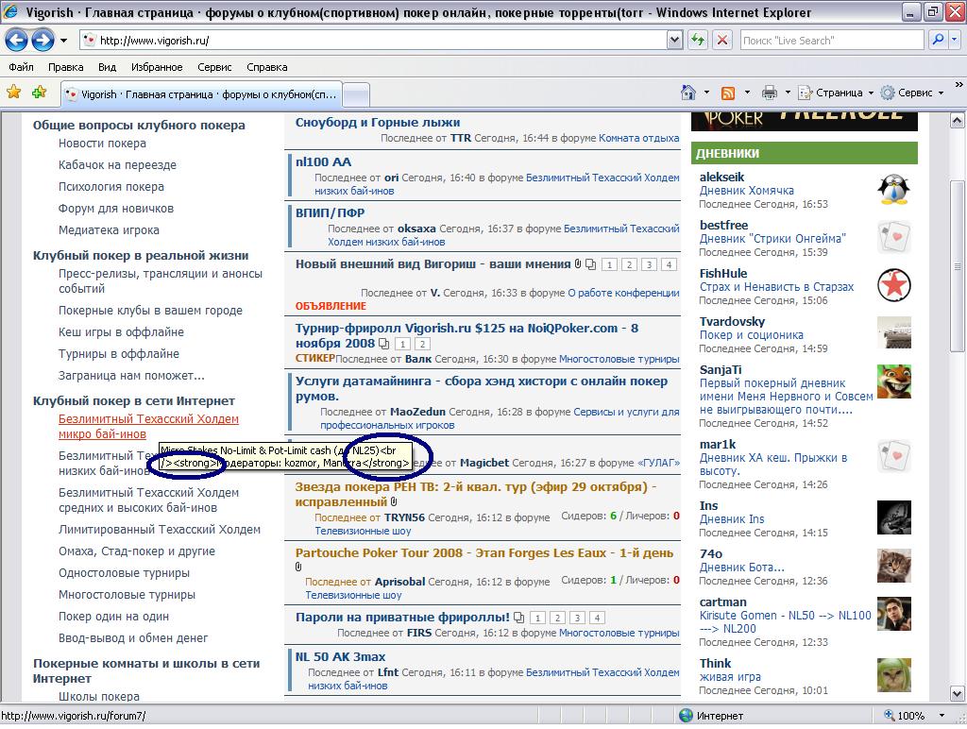Screen dimensions: 967x729
Task: Open Favorites Center star icon
Action: [x=14, y=93]
